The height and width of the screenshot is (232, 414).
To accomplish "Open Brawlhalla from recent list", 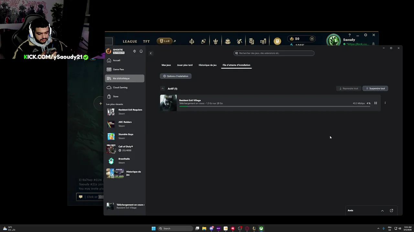I will tap(125, 161).
